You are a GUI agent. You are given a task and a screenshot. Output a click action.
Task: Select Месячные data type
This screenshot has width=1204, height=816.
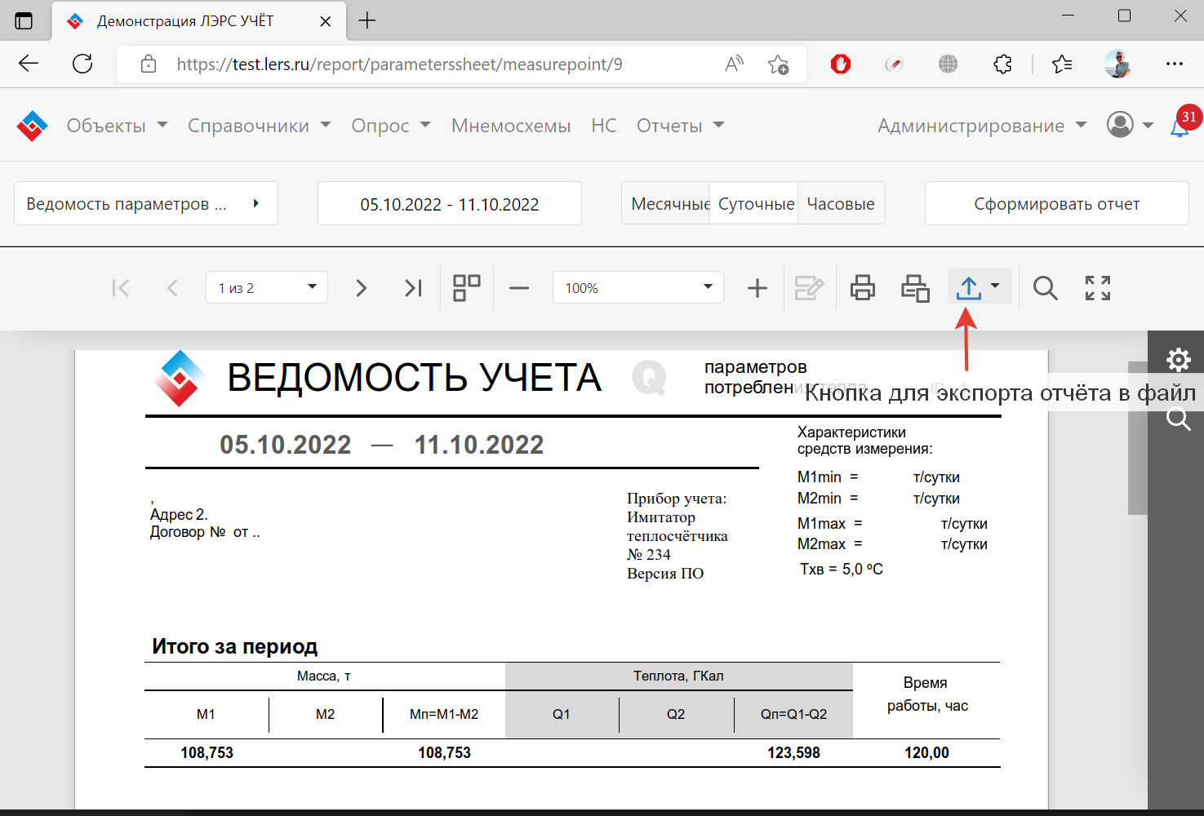tap(666, 204)
